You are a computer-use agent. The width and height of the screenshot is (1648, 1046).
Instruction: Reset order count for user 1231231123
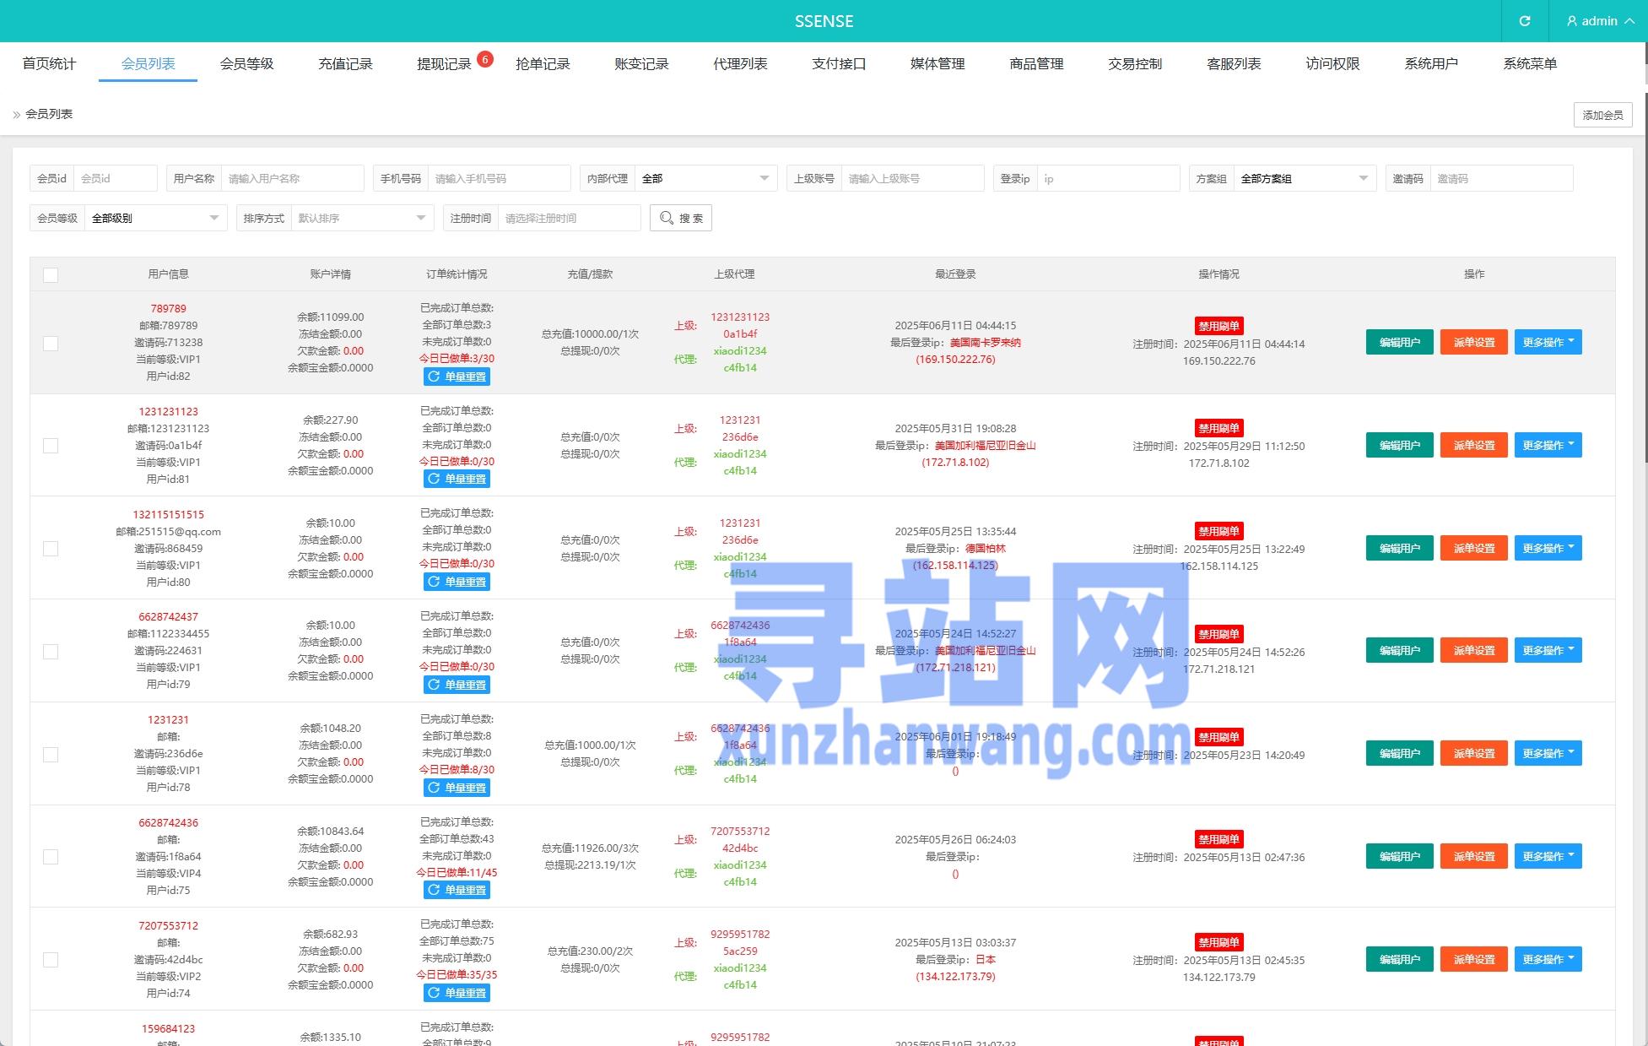pos(457,479)
